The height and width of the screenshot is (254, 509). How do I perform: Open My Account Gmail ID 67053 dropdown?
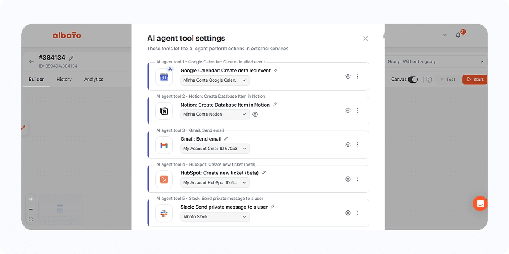[x=215, y=149]
